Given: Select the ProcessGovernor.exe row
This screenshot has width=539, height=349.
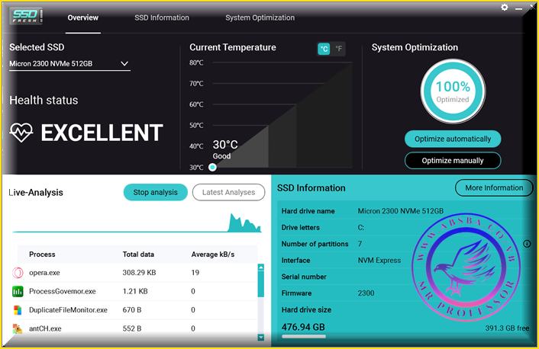Looking at the screenshot, I should point(134,291).
